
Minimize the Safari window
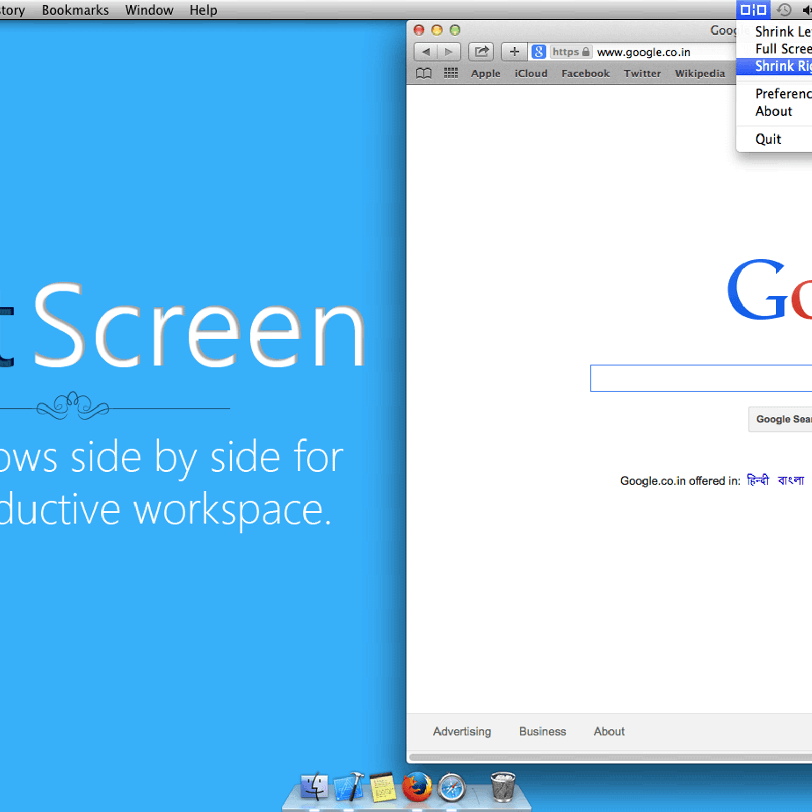pos(437,30)
